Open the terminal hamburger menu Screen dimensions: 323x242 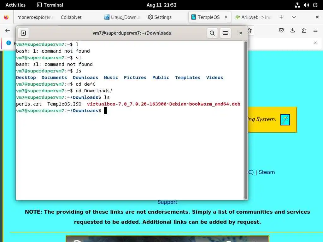click(225, 33)
